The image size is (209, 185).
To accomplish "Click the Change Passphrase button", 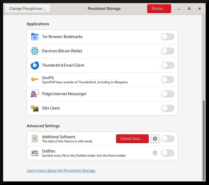I will point(28,9).
